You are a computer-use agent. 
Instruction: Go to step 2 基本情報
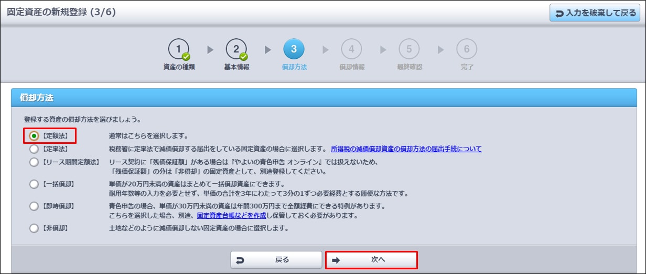tap(236, 55)
